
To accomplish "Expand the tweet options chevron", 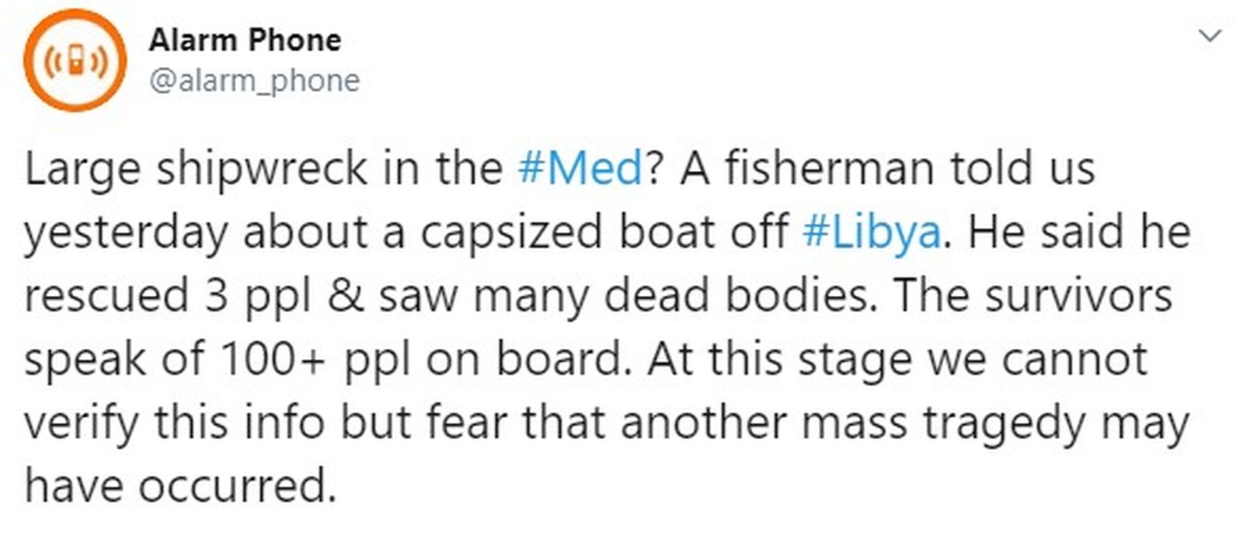I will click(1210, 36).
